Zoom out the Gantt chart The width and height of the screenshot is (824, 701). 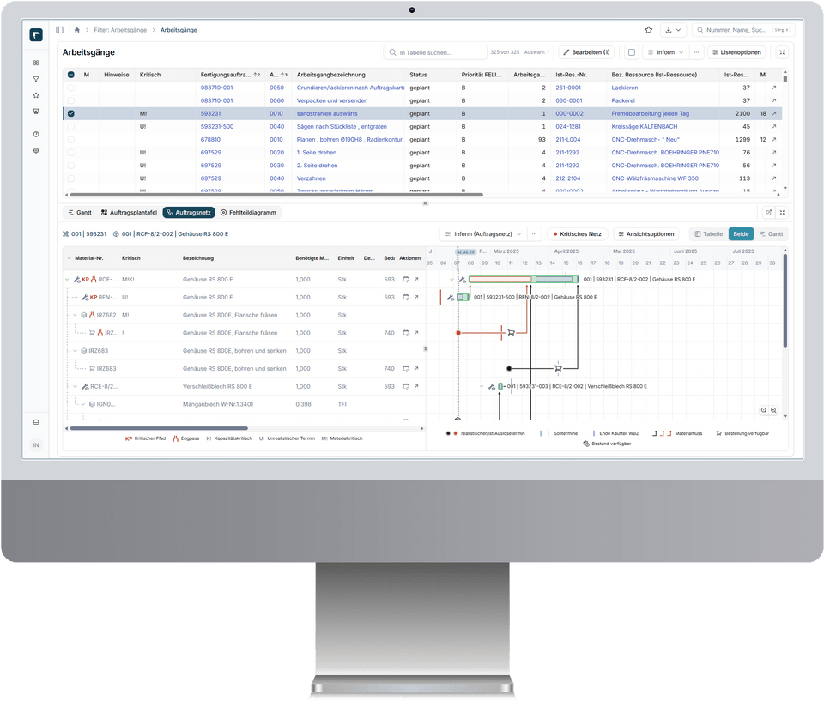coord(764,410)
